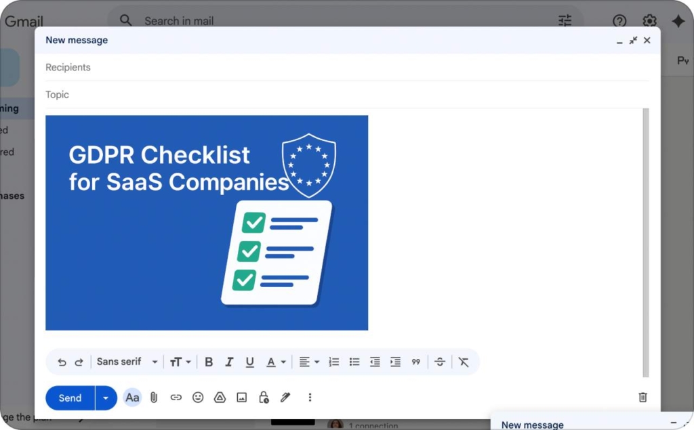Toggle underline formatting
This screenshot has height=430, width=694.
(249, 362)
